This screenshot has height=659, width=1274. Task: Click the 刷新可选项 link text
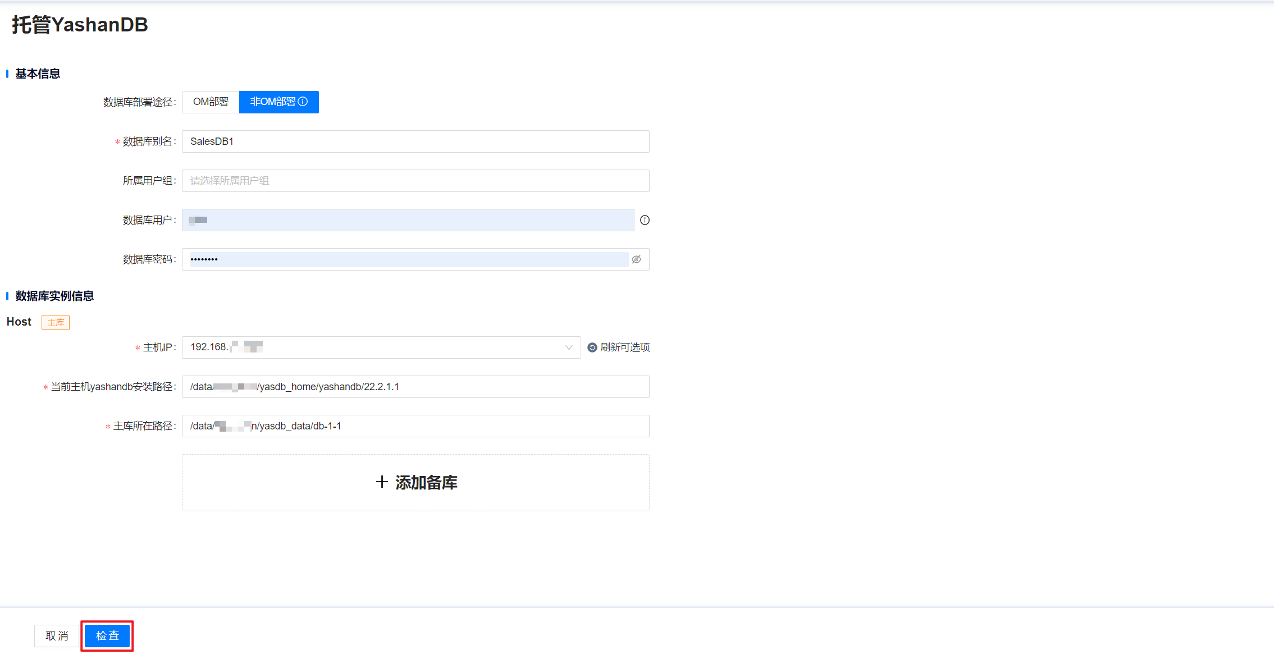(x=624, y=347)
